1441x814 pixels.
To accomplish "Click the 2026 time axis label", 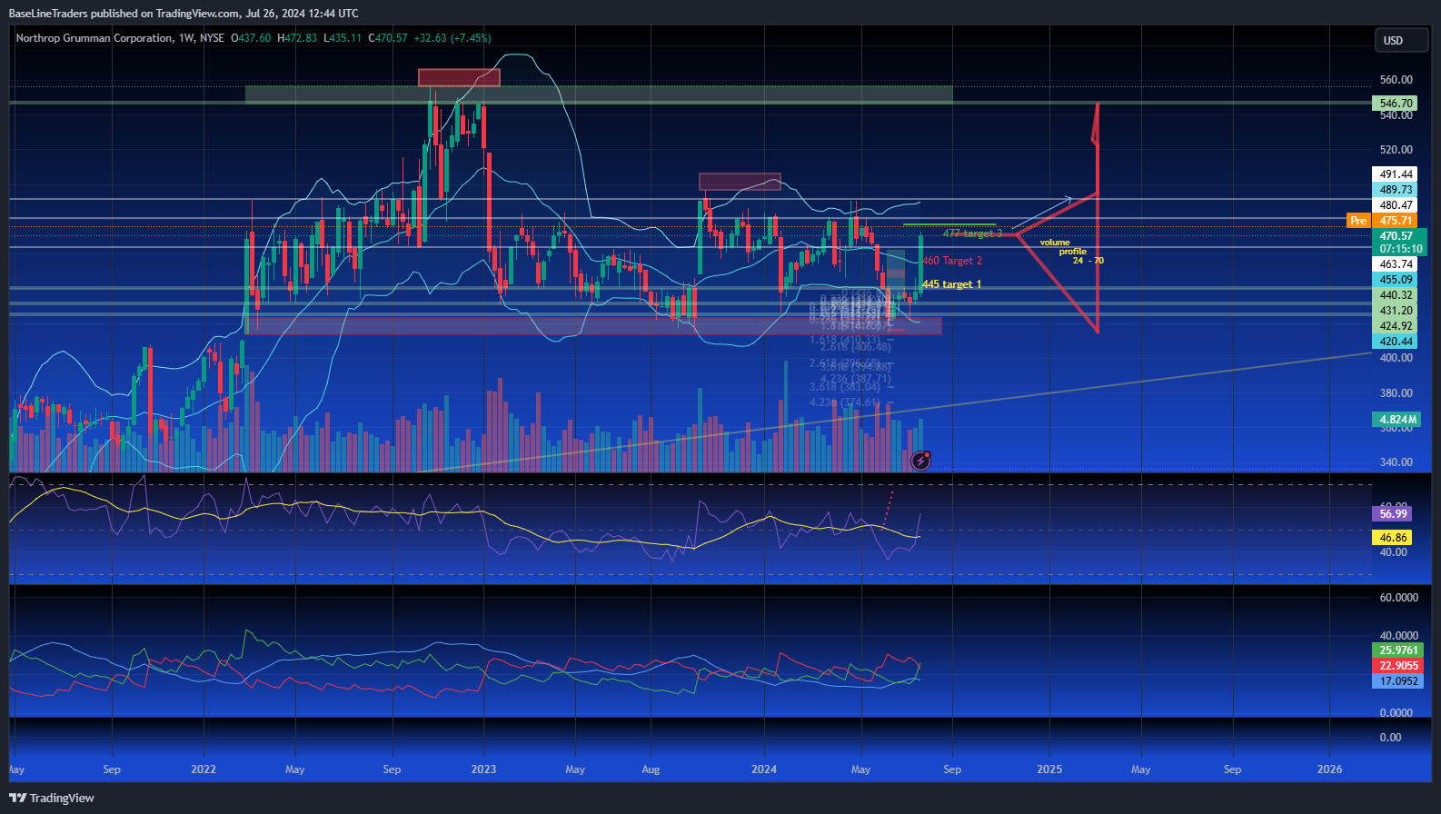I will tap(1329, 769).
